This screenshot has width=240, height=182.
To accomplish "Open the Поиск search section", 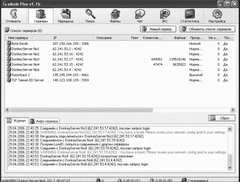I will point(90,16).
